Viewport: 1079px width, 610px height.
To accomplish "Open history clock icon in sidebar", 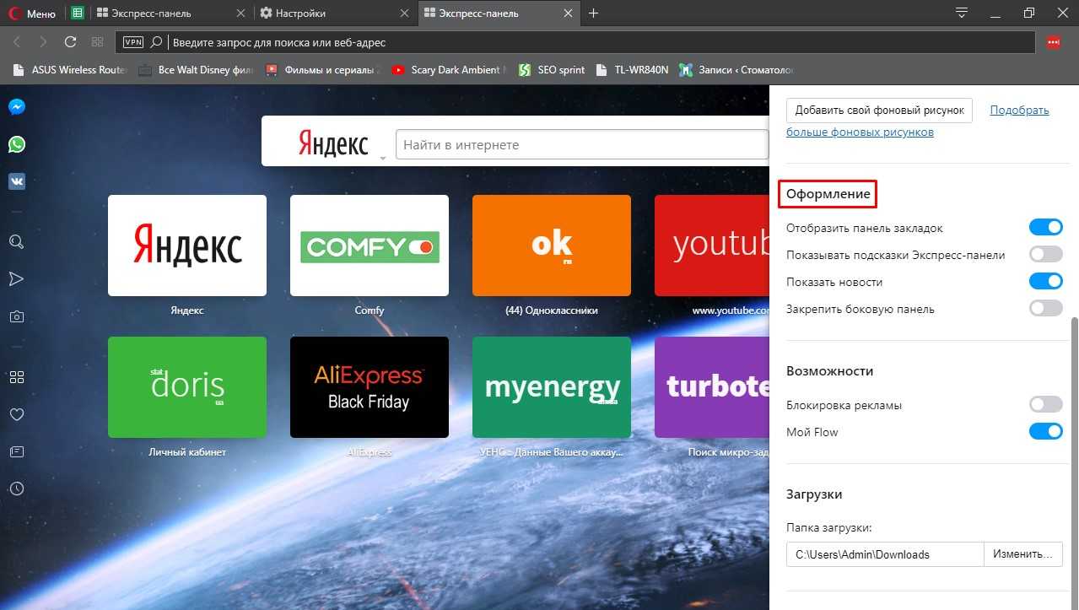I will [16, 489].
